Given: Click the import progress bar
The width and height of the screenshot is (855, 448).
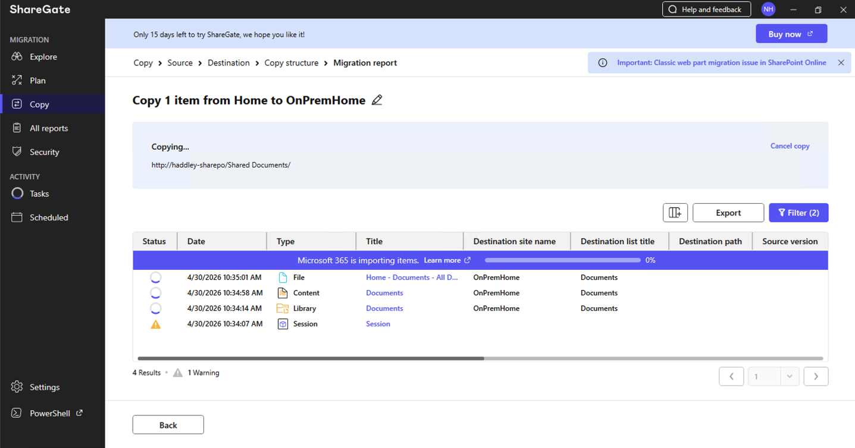Looking at the screenshot, I should (562, 260).
